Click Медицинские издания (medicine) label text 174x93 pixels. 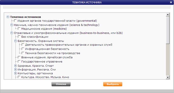[x=44, y=29]
